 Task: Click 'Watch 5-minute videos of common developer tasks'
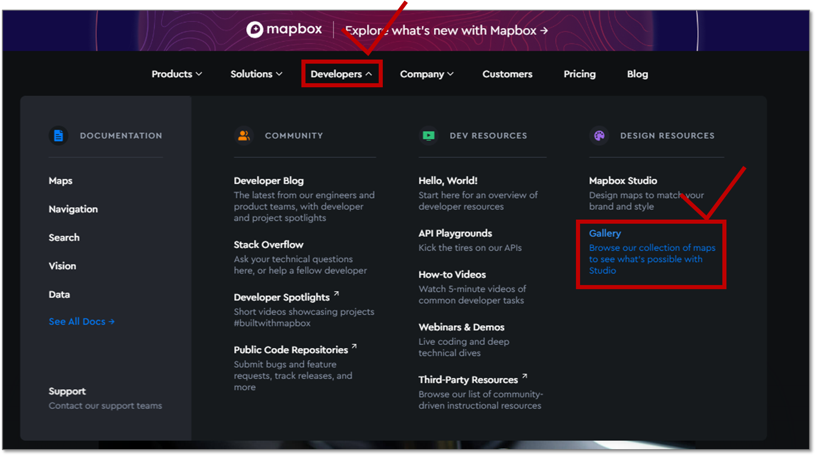tap(472, 295)
